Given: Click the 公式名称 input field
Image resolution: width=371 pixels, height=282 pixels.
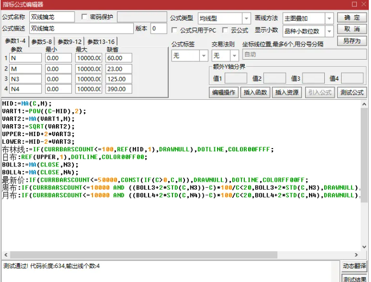Looking at the screenshot, I should click(x=52, y=17).
